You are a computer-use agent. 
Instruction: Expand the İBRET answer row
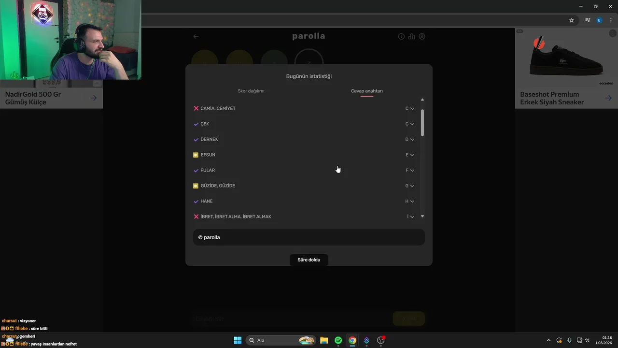pyautogui.click(x=304, y=217)
